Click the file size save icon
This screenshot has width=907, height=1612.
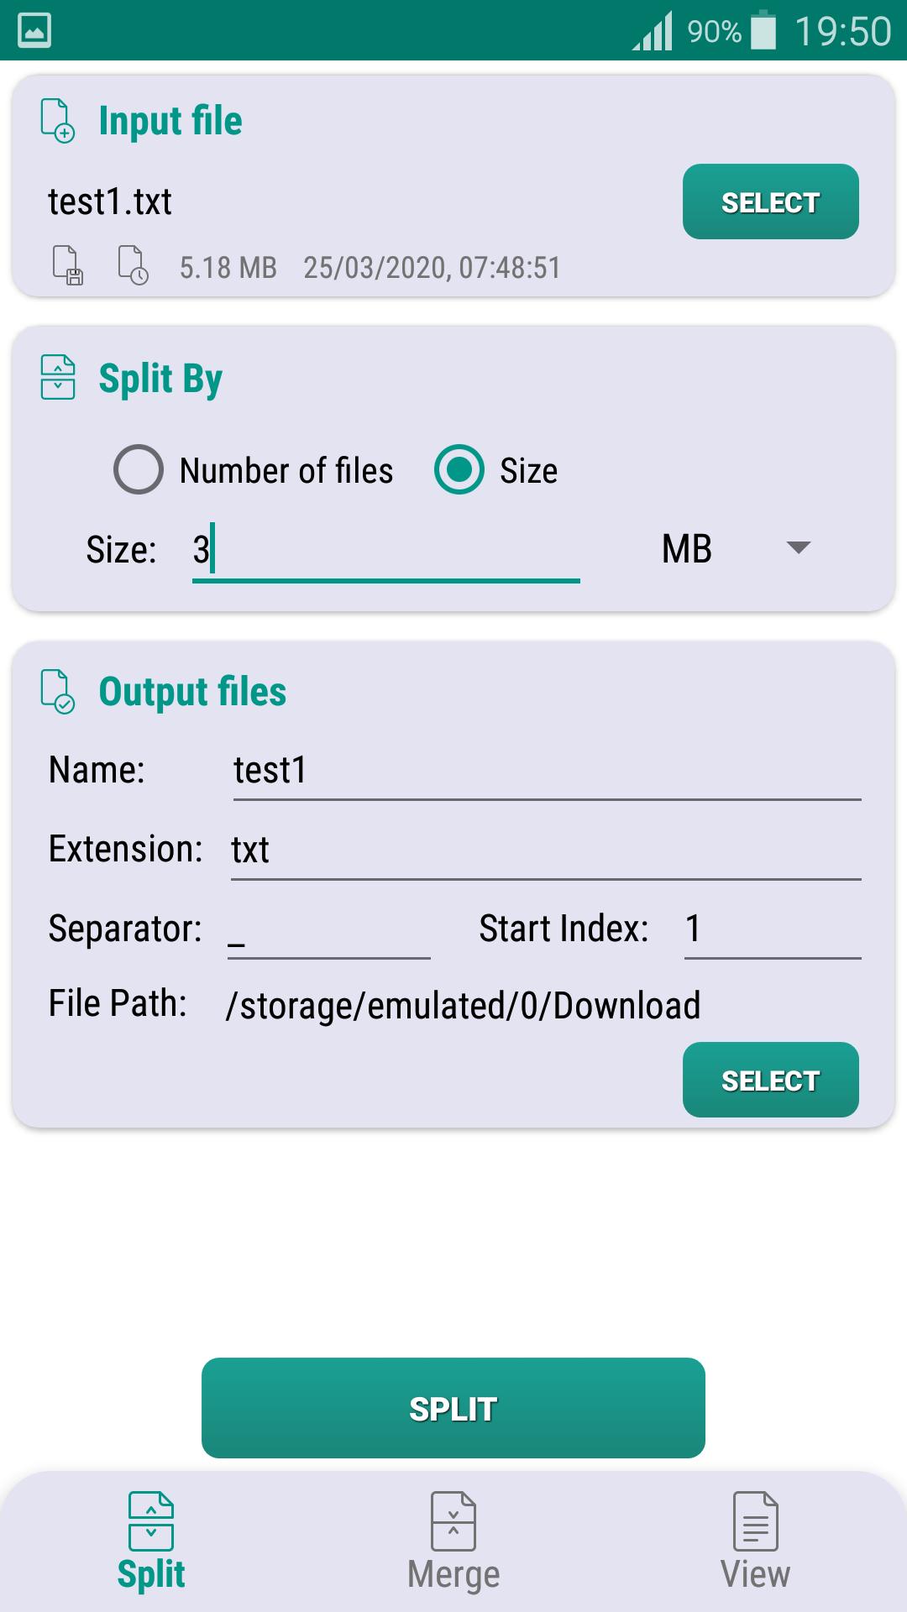click(x=68, y=266)
